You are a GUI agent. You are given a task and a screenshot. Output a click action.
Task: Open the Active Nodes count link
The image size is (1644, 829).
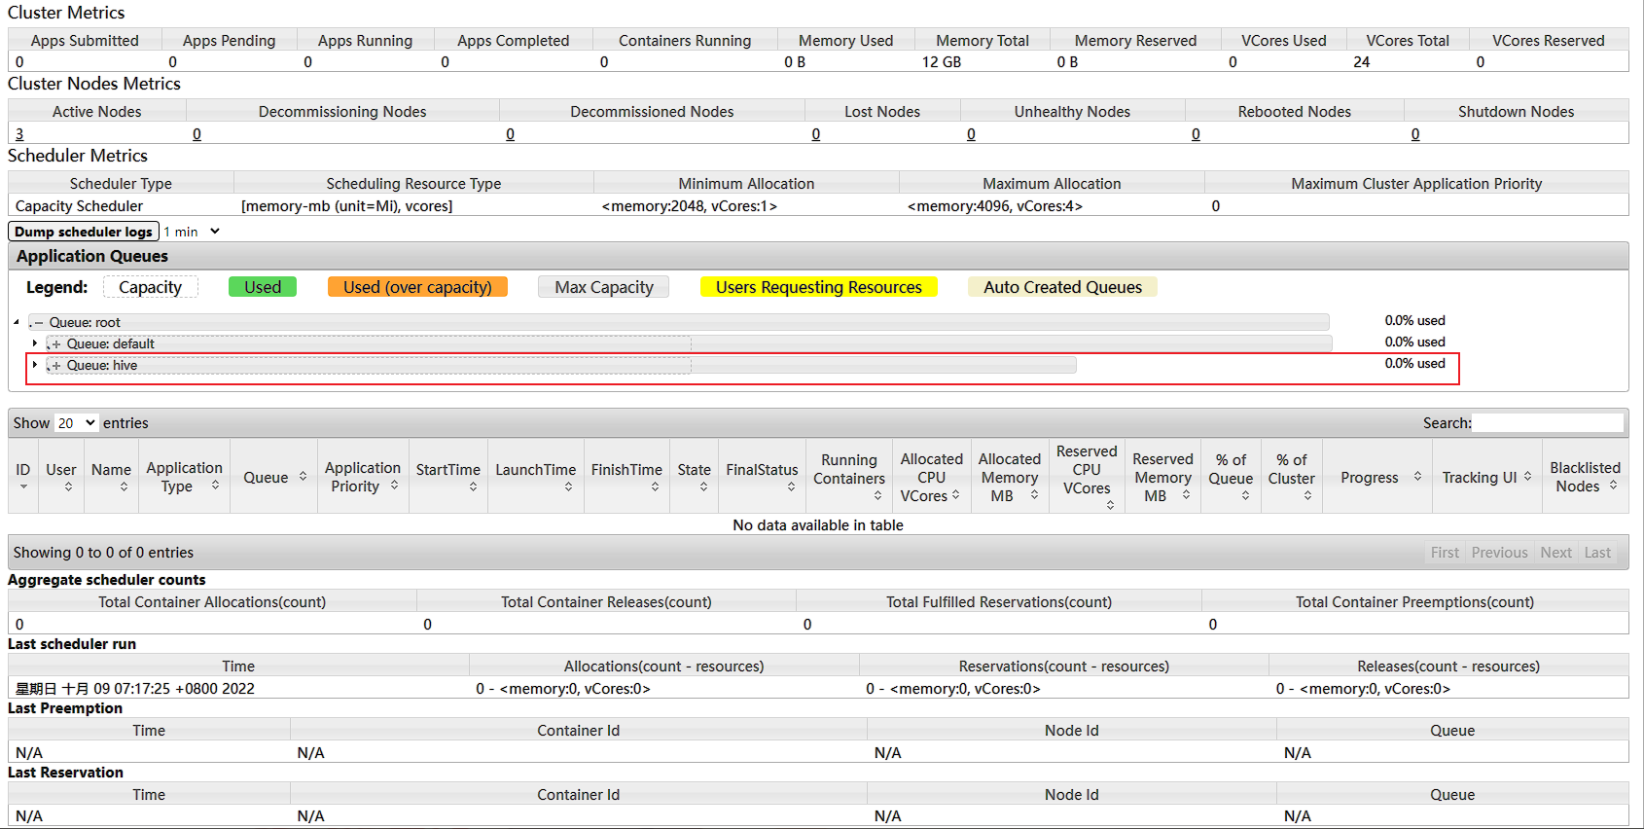(19, 134)
